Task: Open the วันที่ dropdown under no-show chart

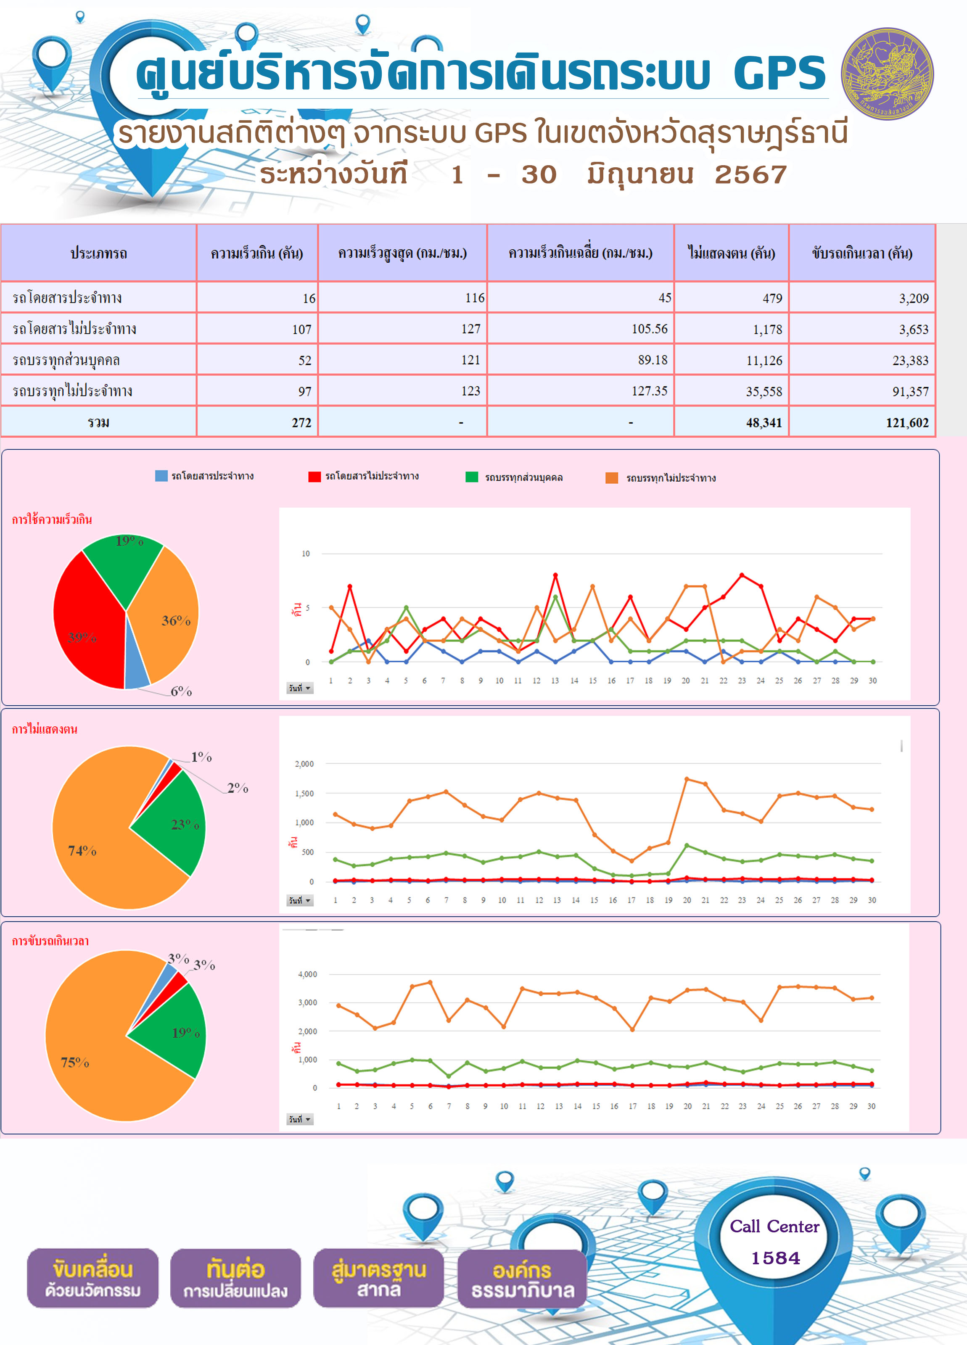Action: 300,900
